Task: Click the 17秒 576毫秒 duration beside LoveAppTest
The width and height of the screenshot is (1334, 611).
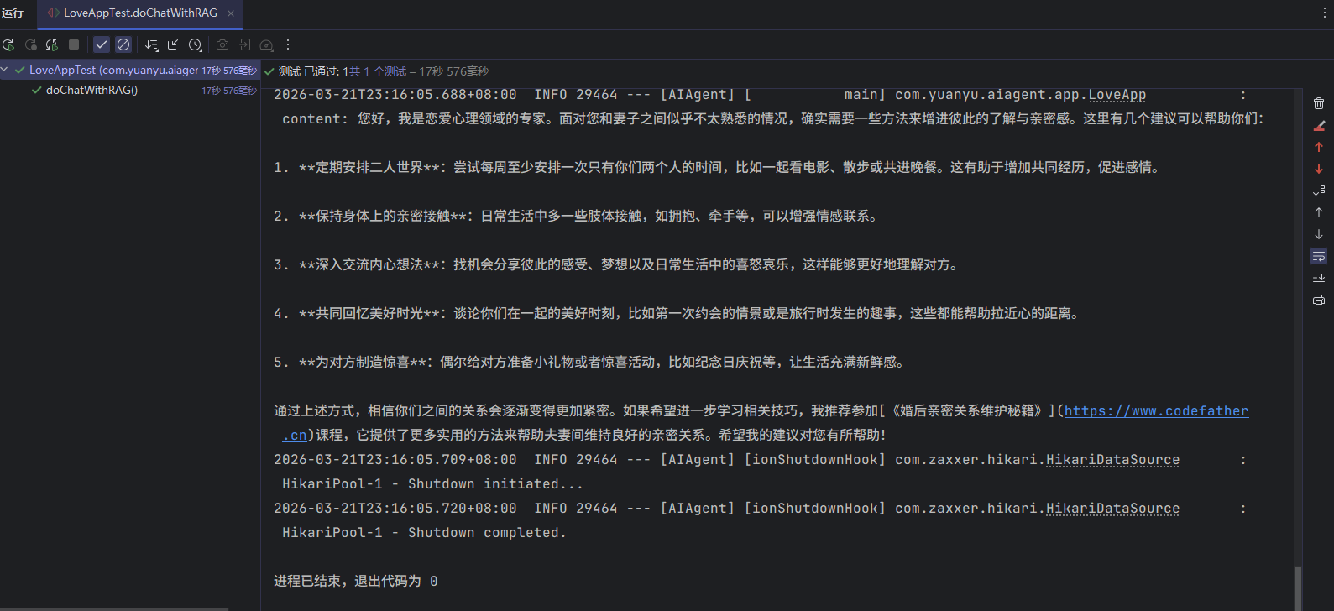Action: pyautogui.click(x=229, y=70)
